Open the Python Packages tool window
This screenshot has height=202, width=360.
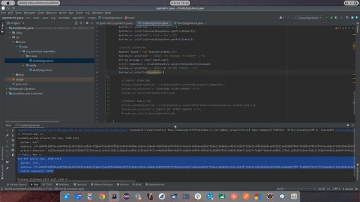[102, 185]
